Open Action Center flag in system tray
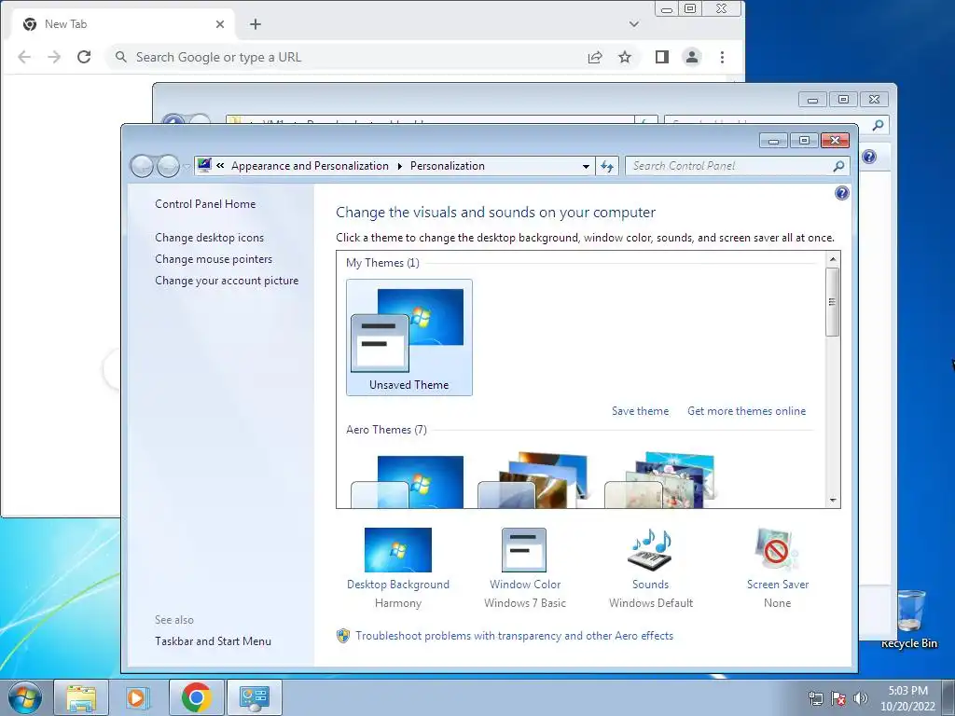Viewport: 955px width, 716px height. (838, 698)
